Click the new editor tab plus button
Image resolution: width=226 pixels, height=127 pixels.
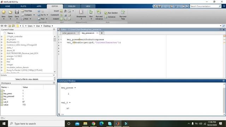pos(102,33)
